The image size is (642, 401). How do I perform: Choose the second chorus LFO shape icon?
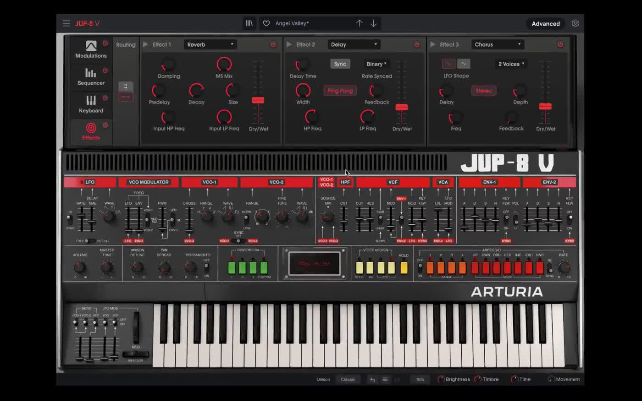464,64
